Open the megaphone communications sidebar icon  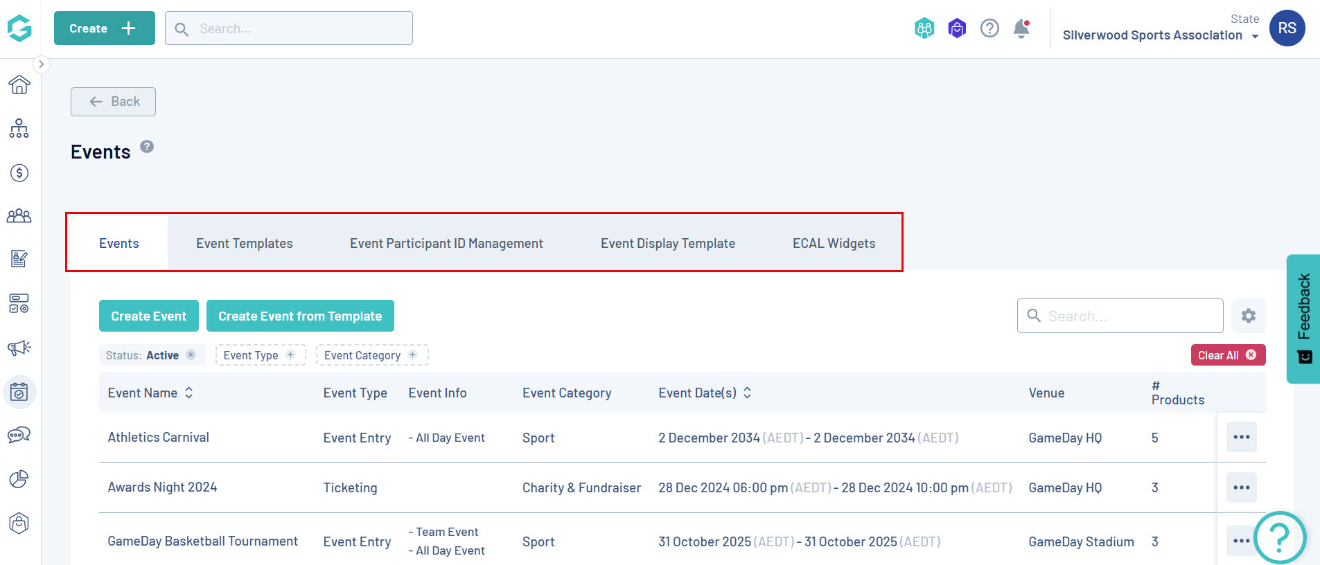point(19,348)
